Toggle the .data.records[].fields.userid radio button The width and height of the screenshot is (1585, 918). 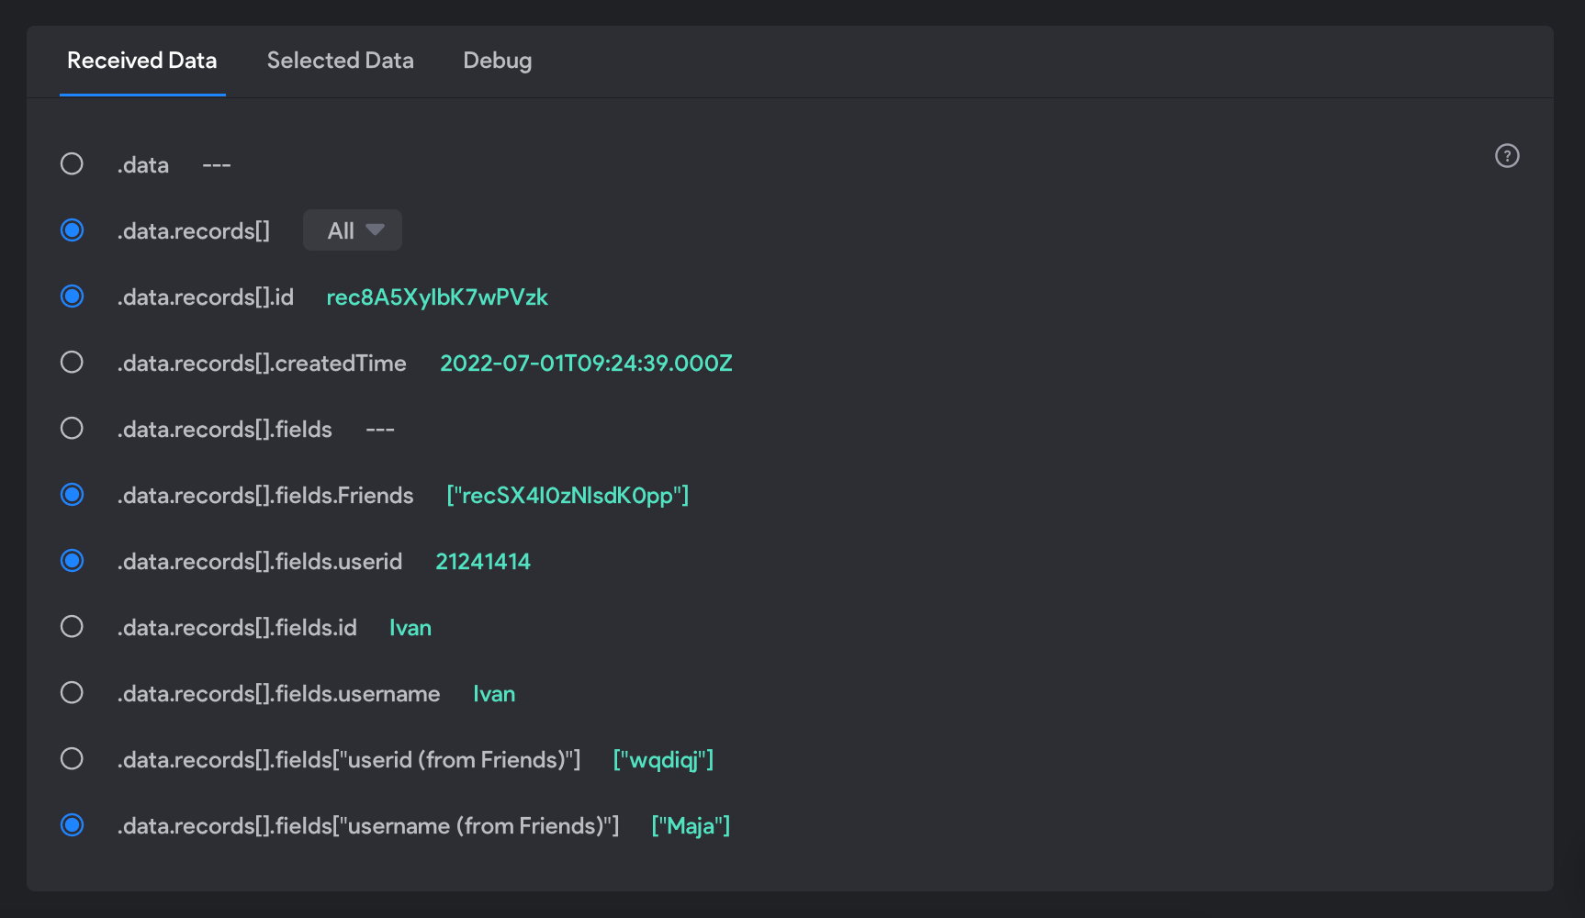pyautogui.click(x=72, y=561)
